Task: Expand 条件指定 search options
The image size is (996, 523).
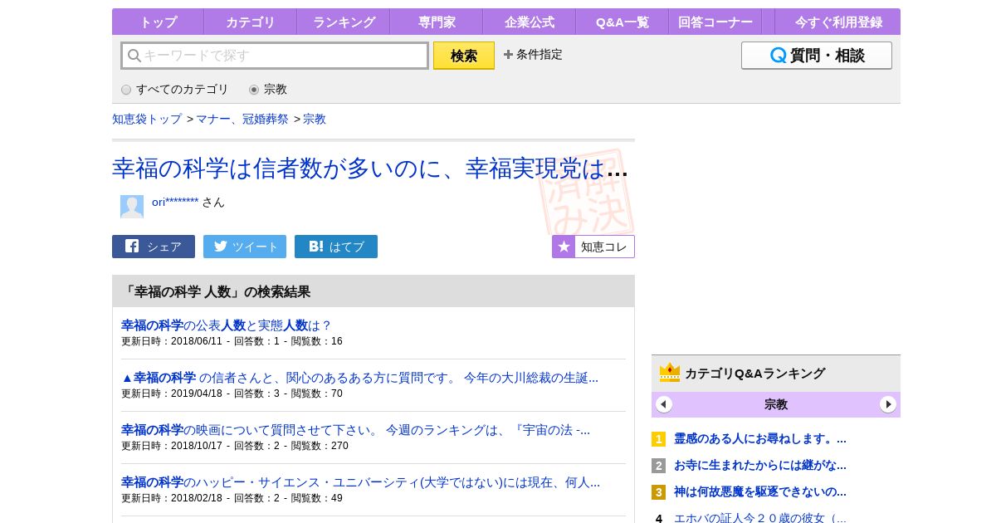Action: pos(533,55)
